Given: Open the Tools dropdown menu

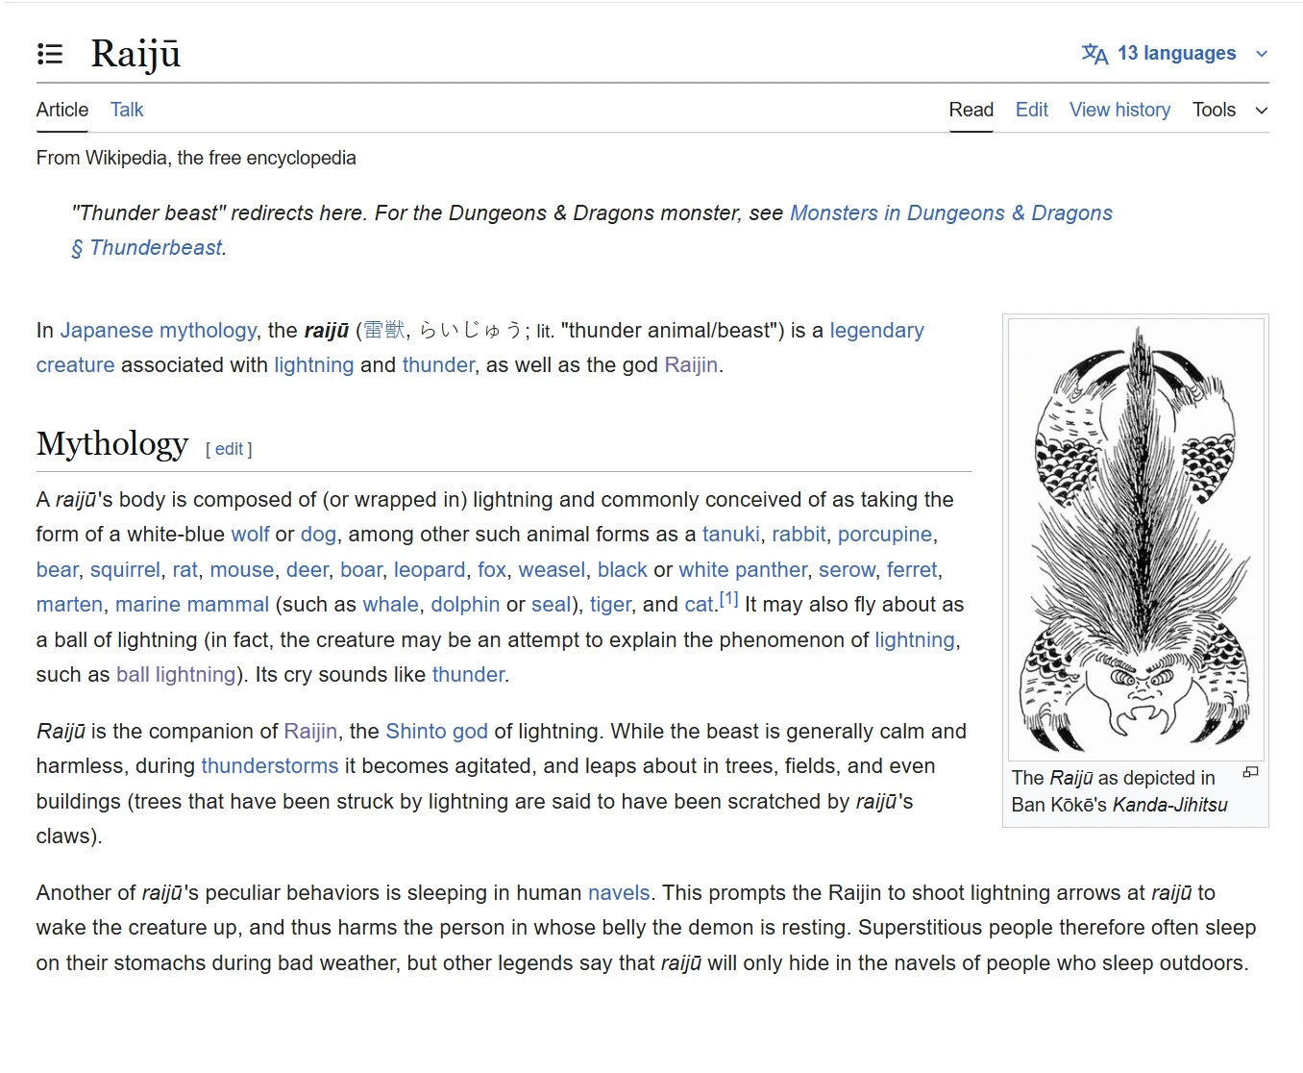Looking at the screenshot, I should (1230, 110).
